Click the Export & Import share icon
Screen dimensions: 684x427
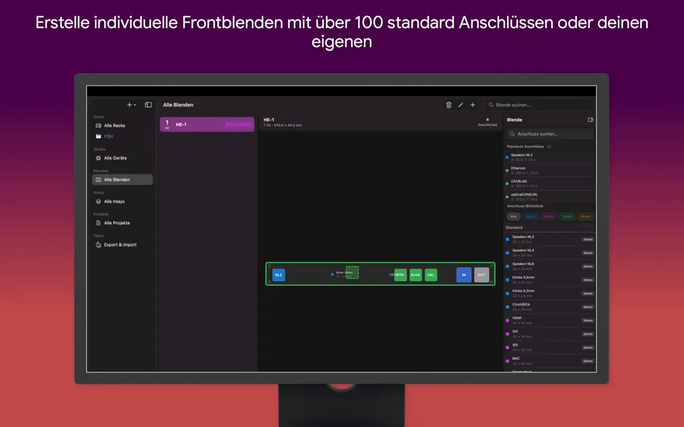click(x=98, y=244)
